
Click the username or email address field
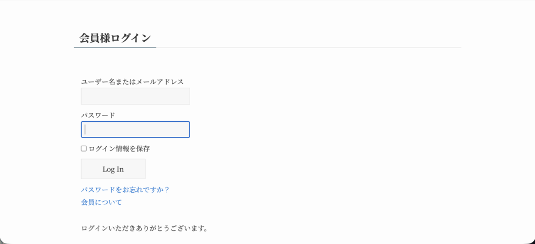(x=135, y=96)
